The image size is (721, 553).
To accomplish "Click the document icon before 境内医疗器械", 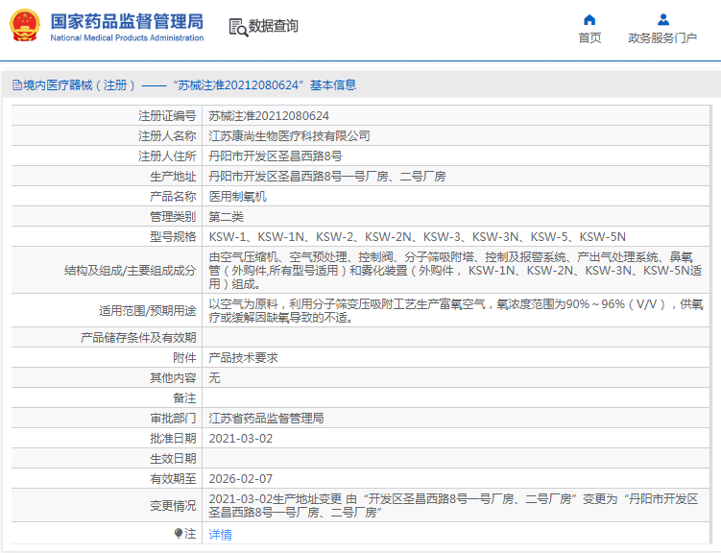I will (x=17, y=85).
